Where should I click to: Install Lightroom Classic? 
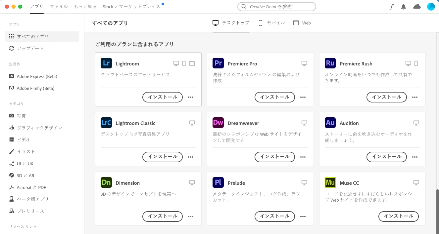click(163, 157)
